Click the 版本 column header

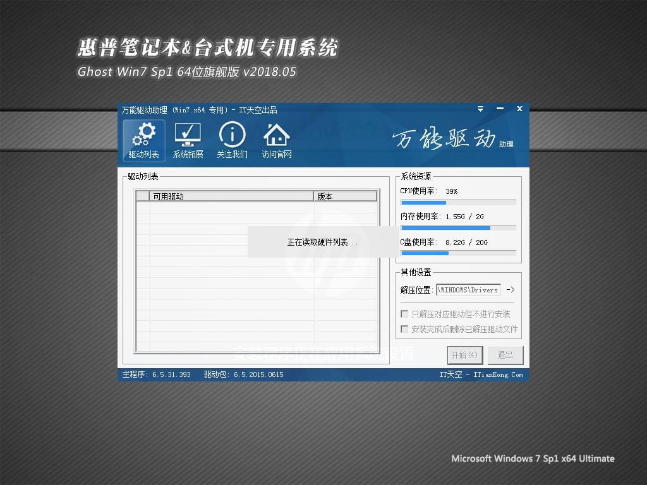coord(346,196)
